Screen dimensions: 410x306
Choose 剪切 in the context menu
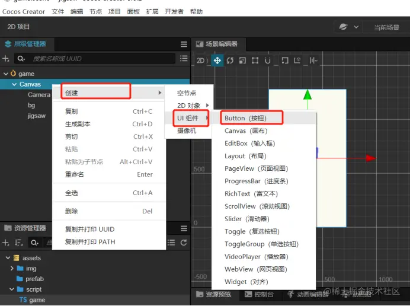[x=109, y=136]
